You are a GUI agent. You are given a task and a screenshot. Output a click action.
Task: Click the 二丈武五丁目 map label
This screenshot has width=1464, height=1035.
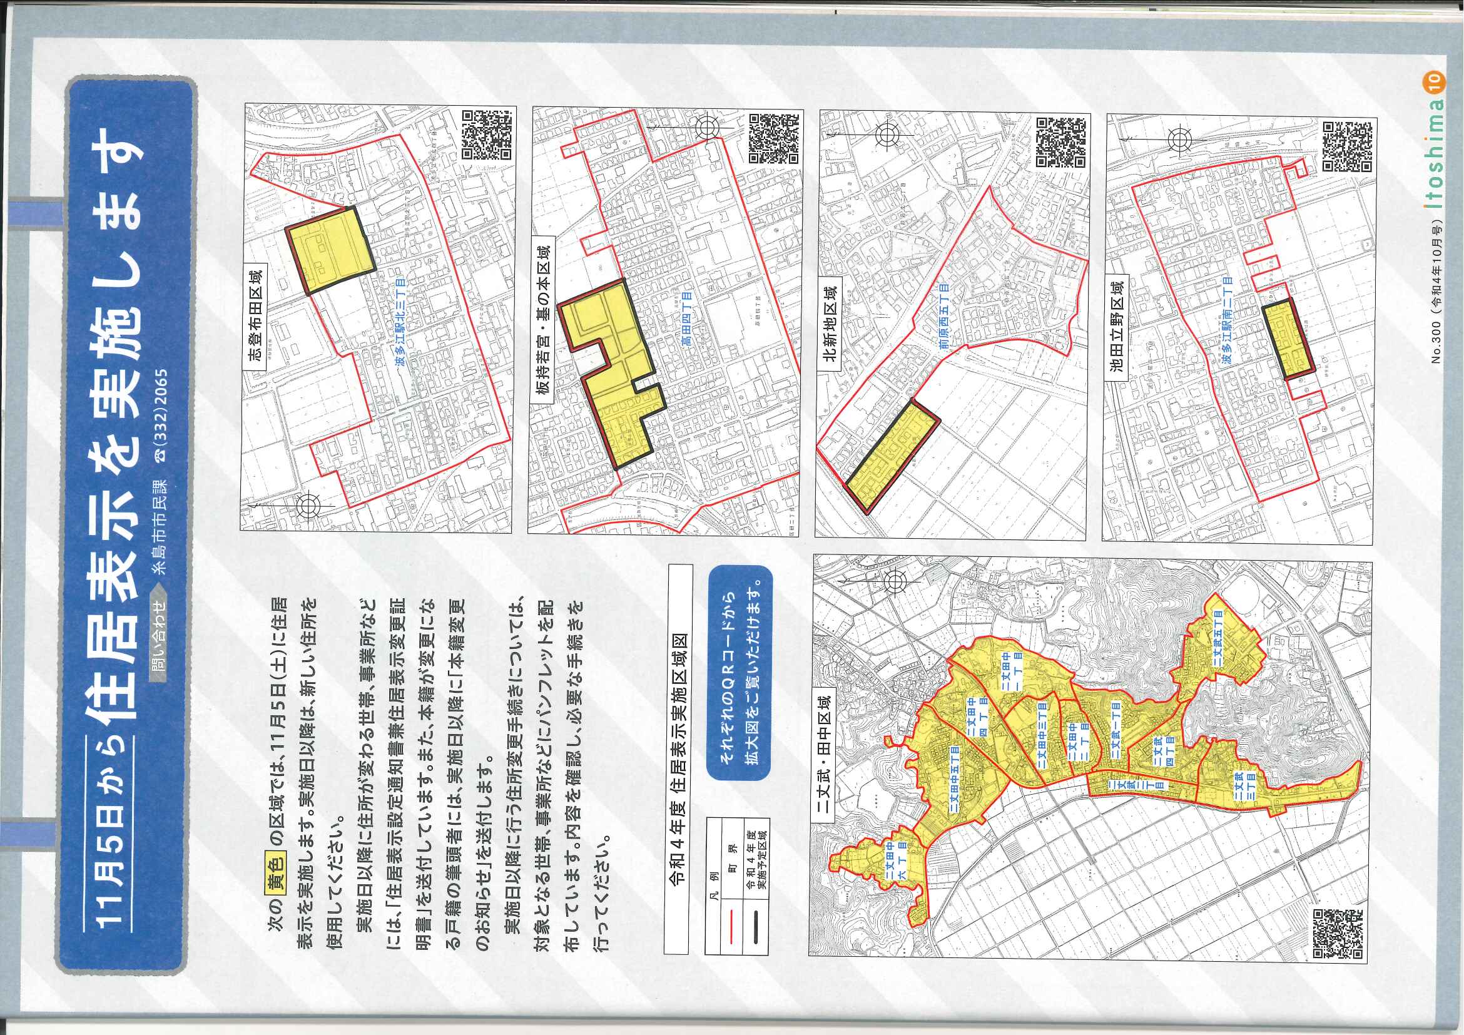1217,640
